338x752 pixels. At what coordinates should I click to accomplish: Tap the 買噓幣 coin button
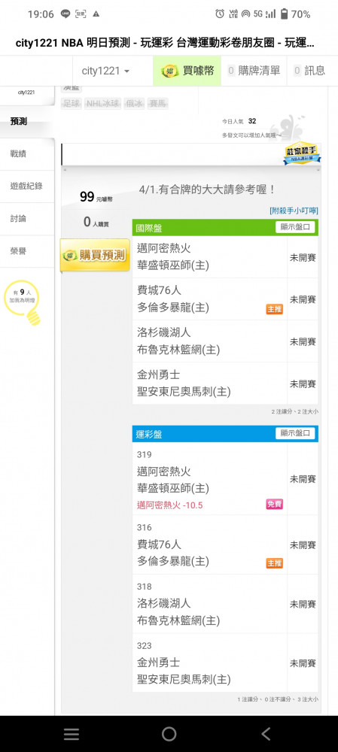(187, 71)
